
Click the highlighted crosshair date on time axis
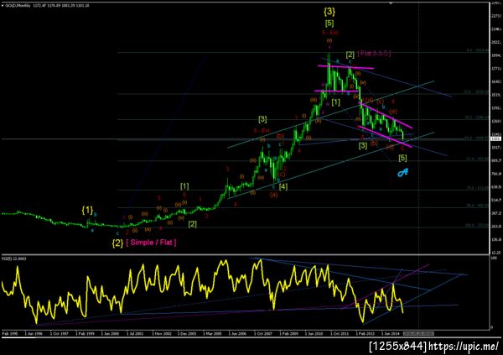point(418,333)
